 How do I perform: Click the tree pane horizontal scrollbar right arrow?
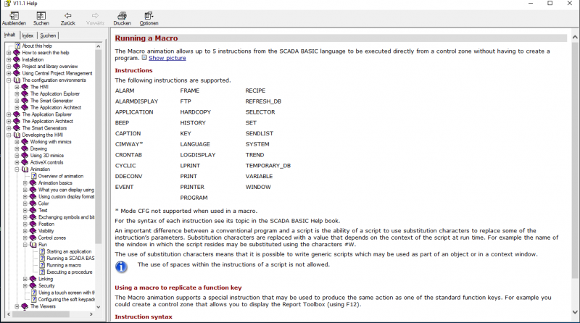point(91,314)
